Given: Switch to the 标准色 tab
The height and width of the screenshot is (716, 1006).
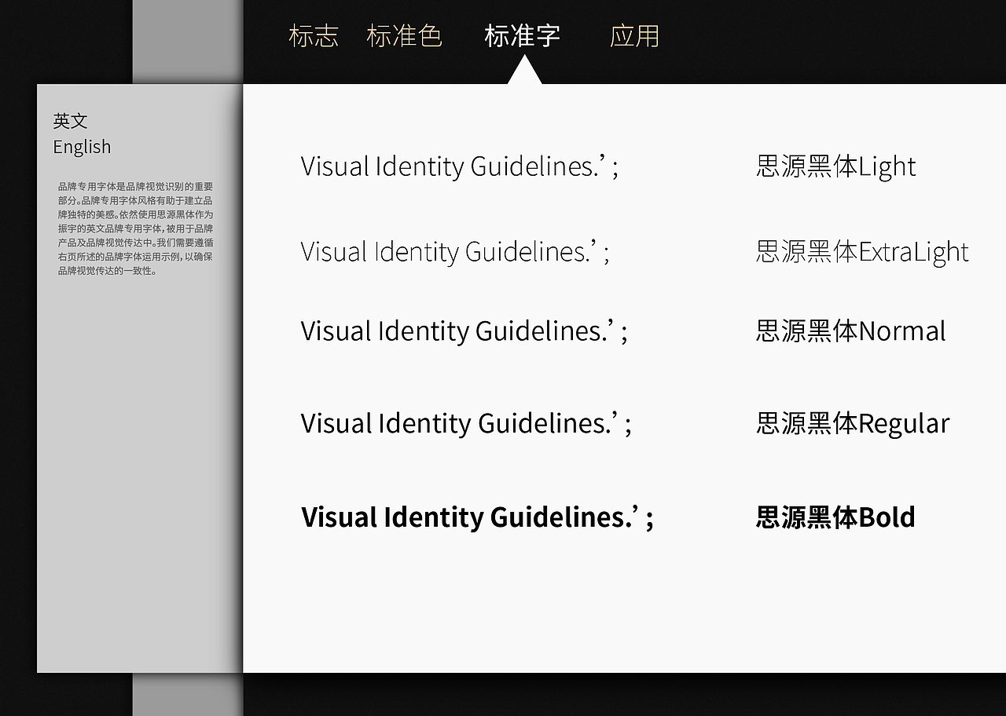Looking at the screenshot, I should [406, 35].
